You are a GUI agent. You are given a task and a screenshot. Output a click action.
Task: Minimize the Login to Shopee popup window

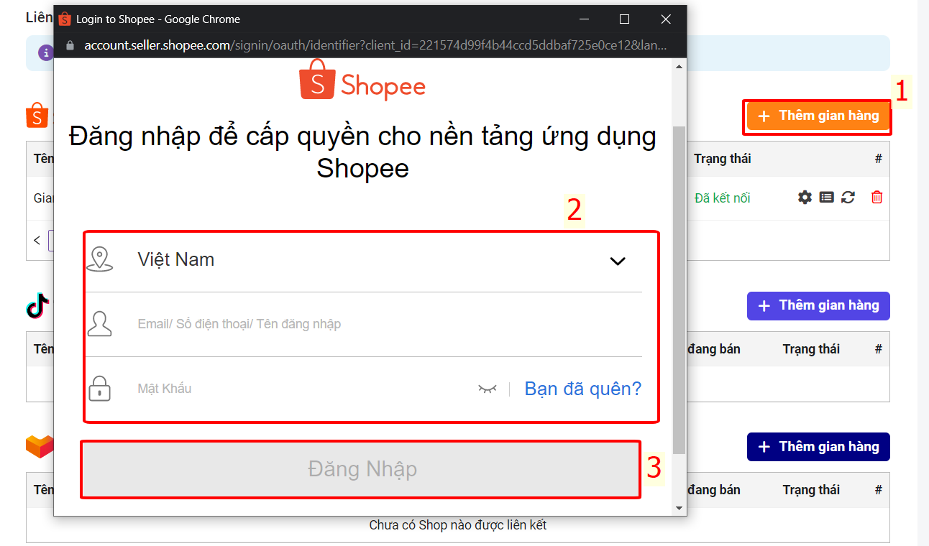click(x=582, y=19)
